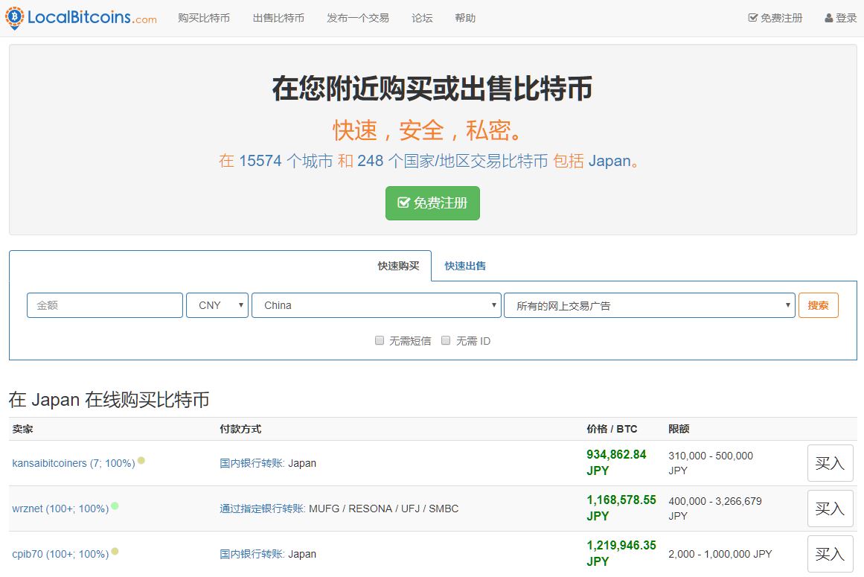Open seller wrznet profile
This screenshot has height=577, width=864.
click(x=60, y=509)
